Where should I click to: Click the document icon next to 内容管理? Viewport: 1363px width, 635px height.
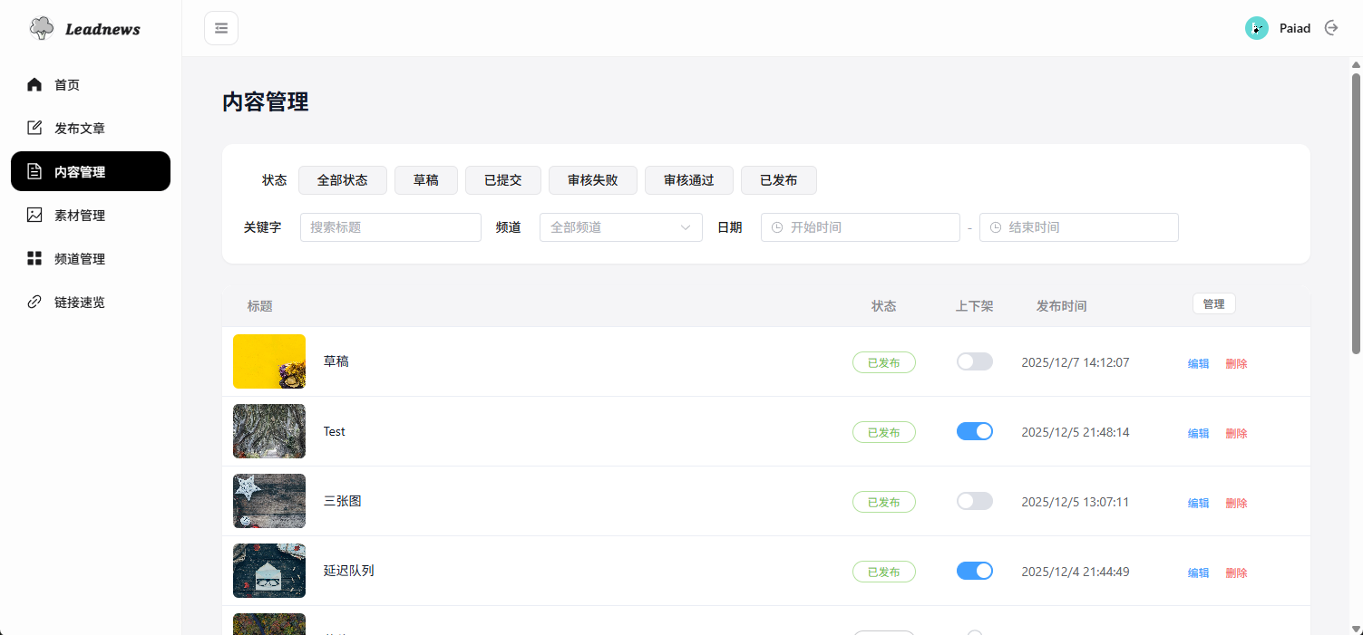point(34,171)
